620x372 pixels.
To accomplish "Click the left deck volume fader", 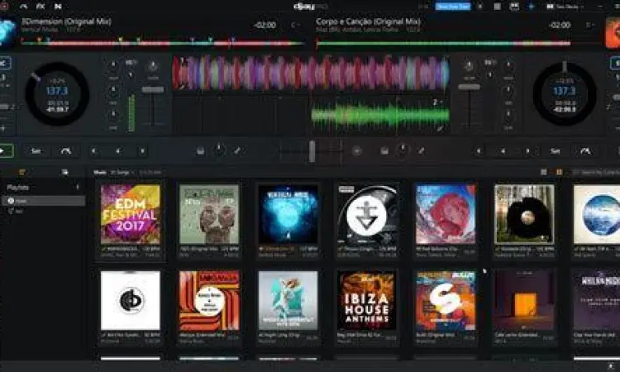I will click(x=153, y=89).
